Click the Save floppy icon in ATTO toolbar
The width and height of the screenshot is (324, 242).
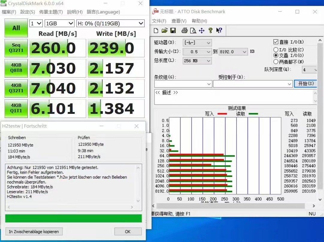pos(173,31)
